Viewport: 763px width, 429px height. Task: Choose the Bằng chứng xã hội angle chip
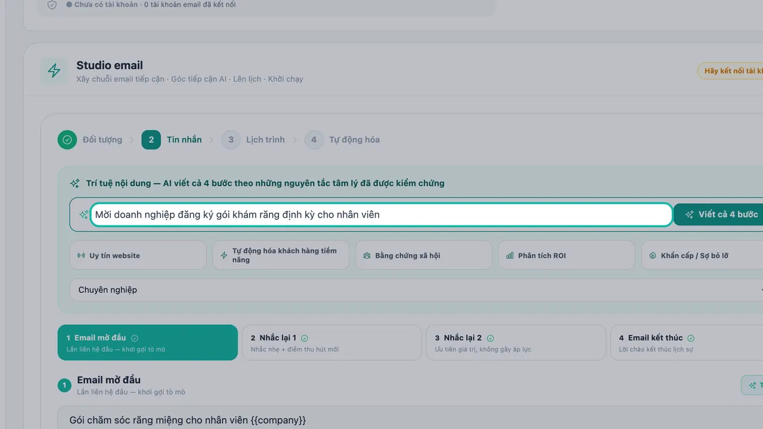coord(424,255)
